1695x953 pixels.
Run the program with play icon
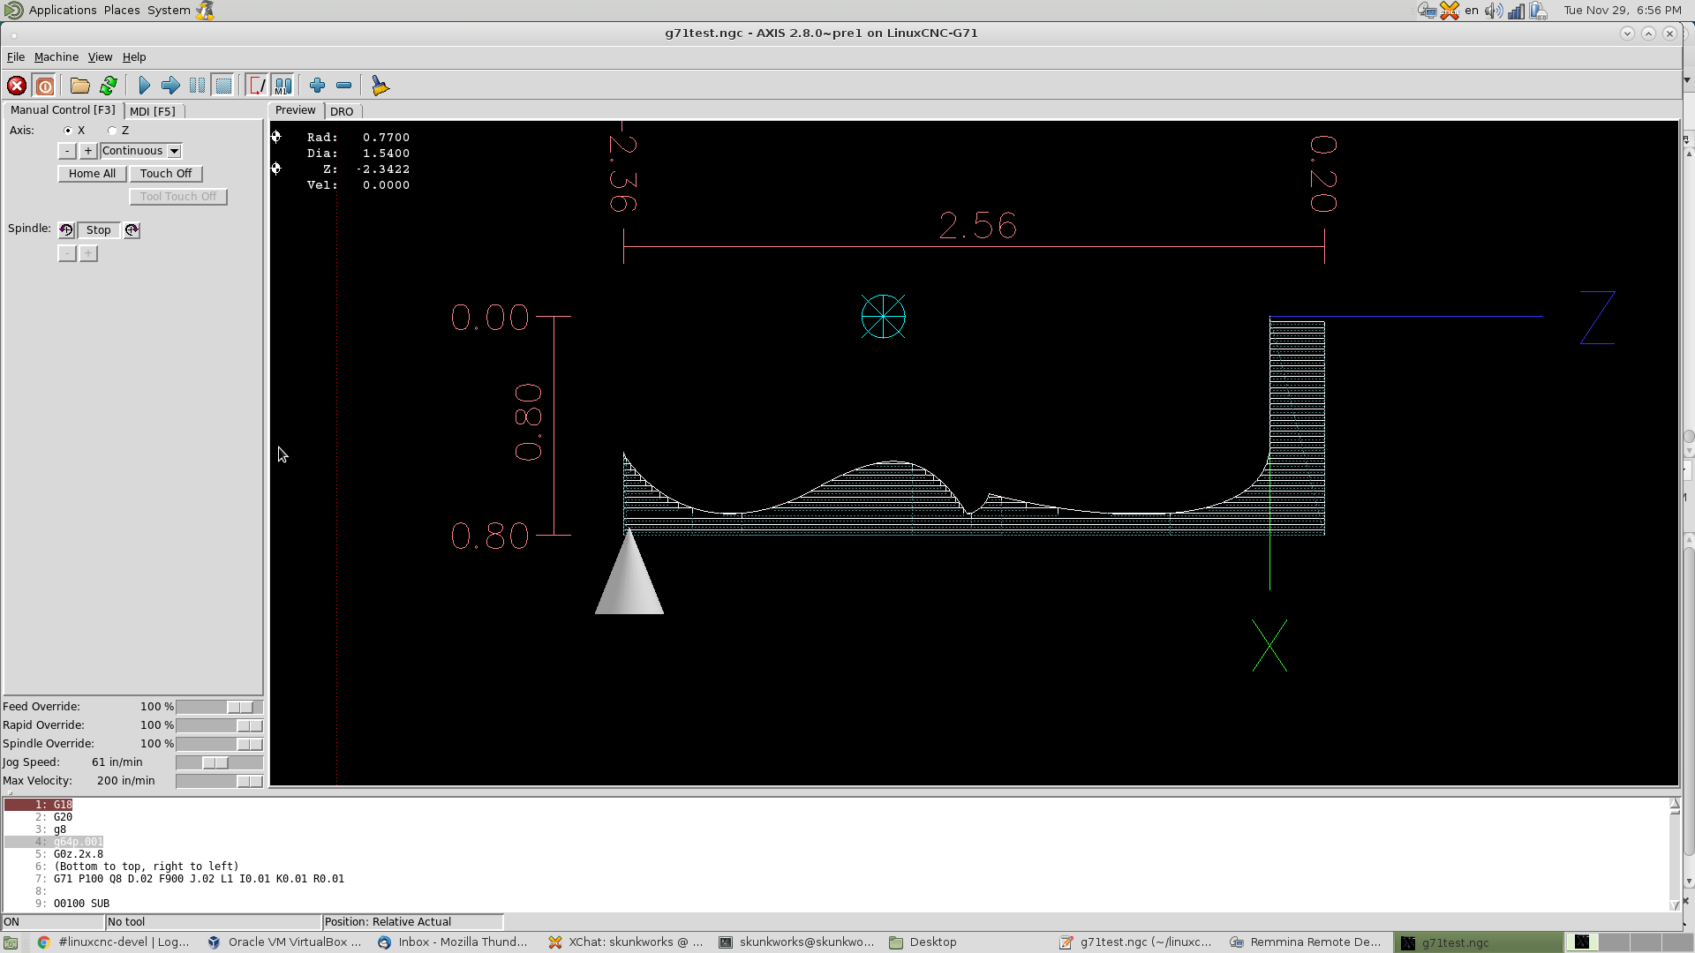[x=145, y=86]
